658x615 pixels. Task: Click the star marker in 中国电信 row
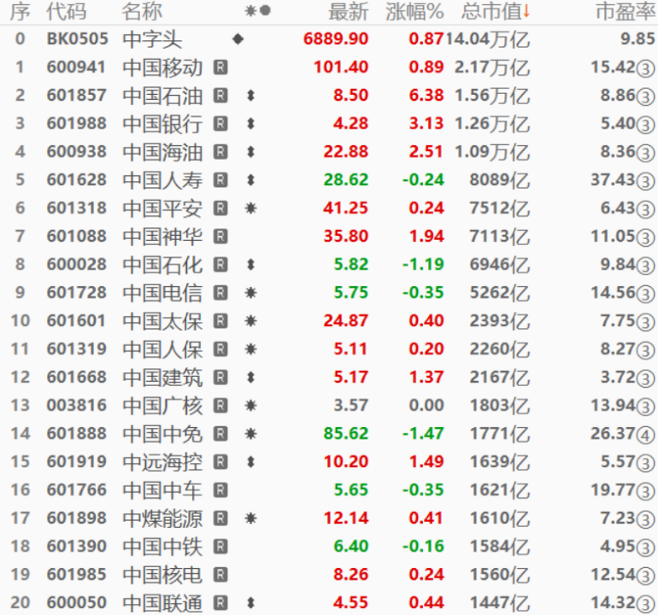[250, 293]
